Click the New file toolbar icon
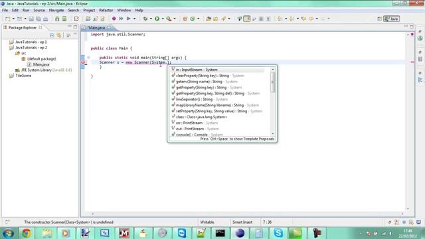The width and height of the screenshot is (425, 239). [x=7, y=19]
